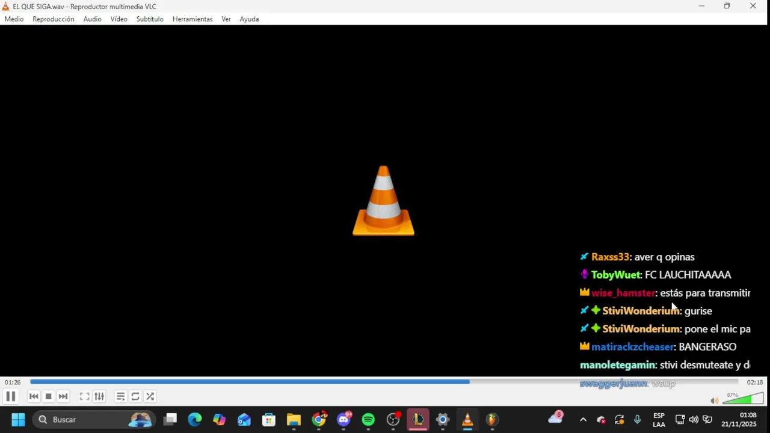Open the Ayuda menu
770x433 pixels.
click(249, 19)
